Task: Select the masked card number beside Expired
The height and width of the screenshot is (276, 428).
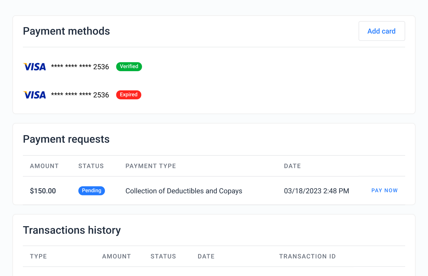Action: pos(80,95)
